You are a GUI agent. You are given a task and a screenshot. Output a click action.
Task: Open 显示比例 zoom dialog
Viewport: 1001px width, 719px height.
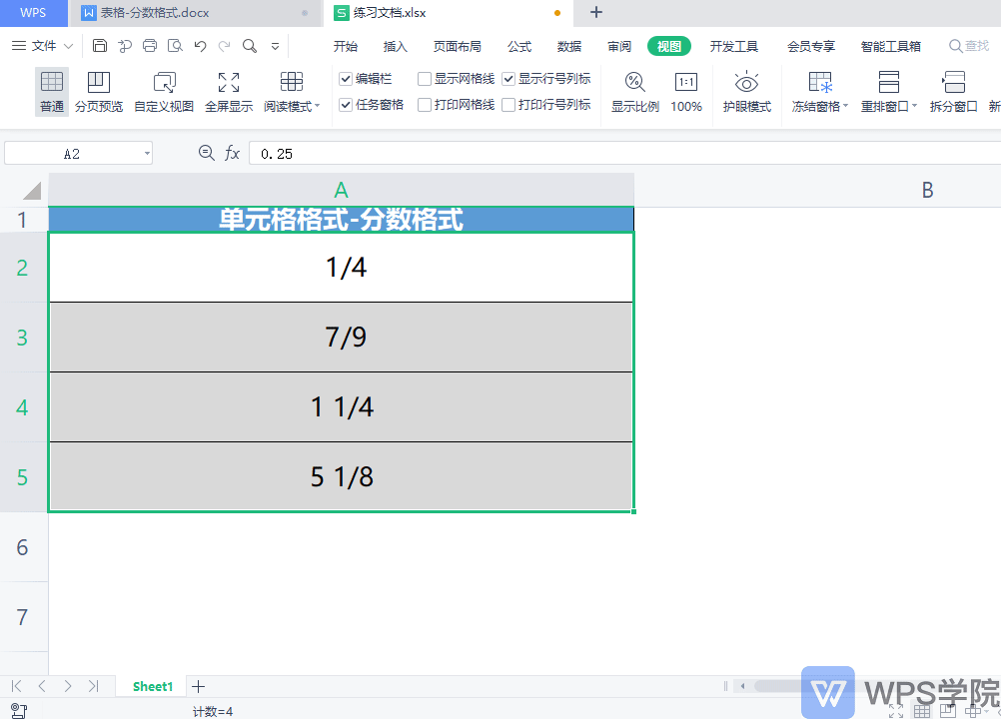[634, 92]
